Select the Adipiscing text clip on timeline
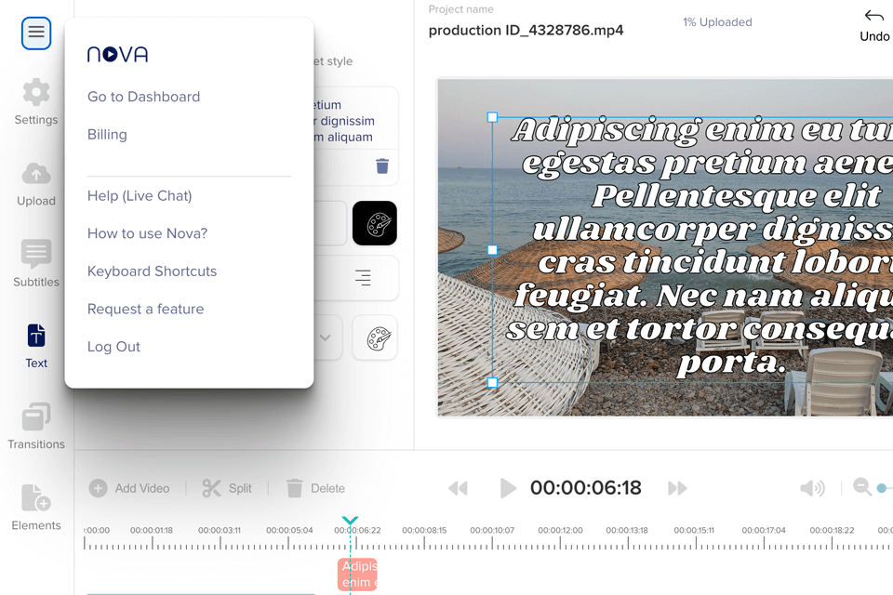The height and width of the screenshot is (595, 893). click(357, 575)
